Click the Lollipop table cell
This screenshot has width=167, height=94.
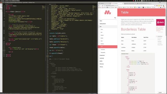(x=133, y=48)
